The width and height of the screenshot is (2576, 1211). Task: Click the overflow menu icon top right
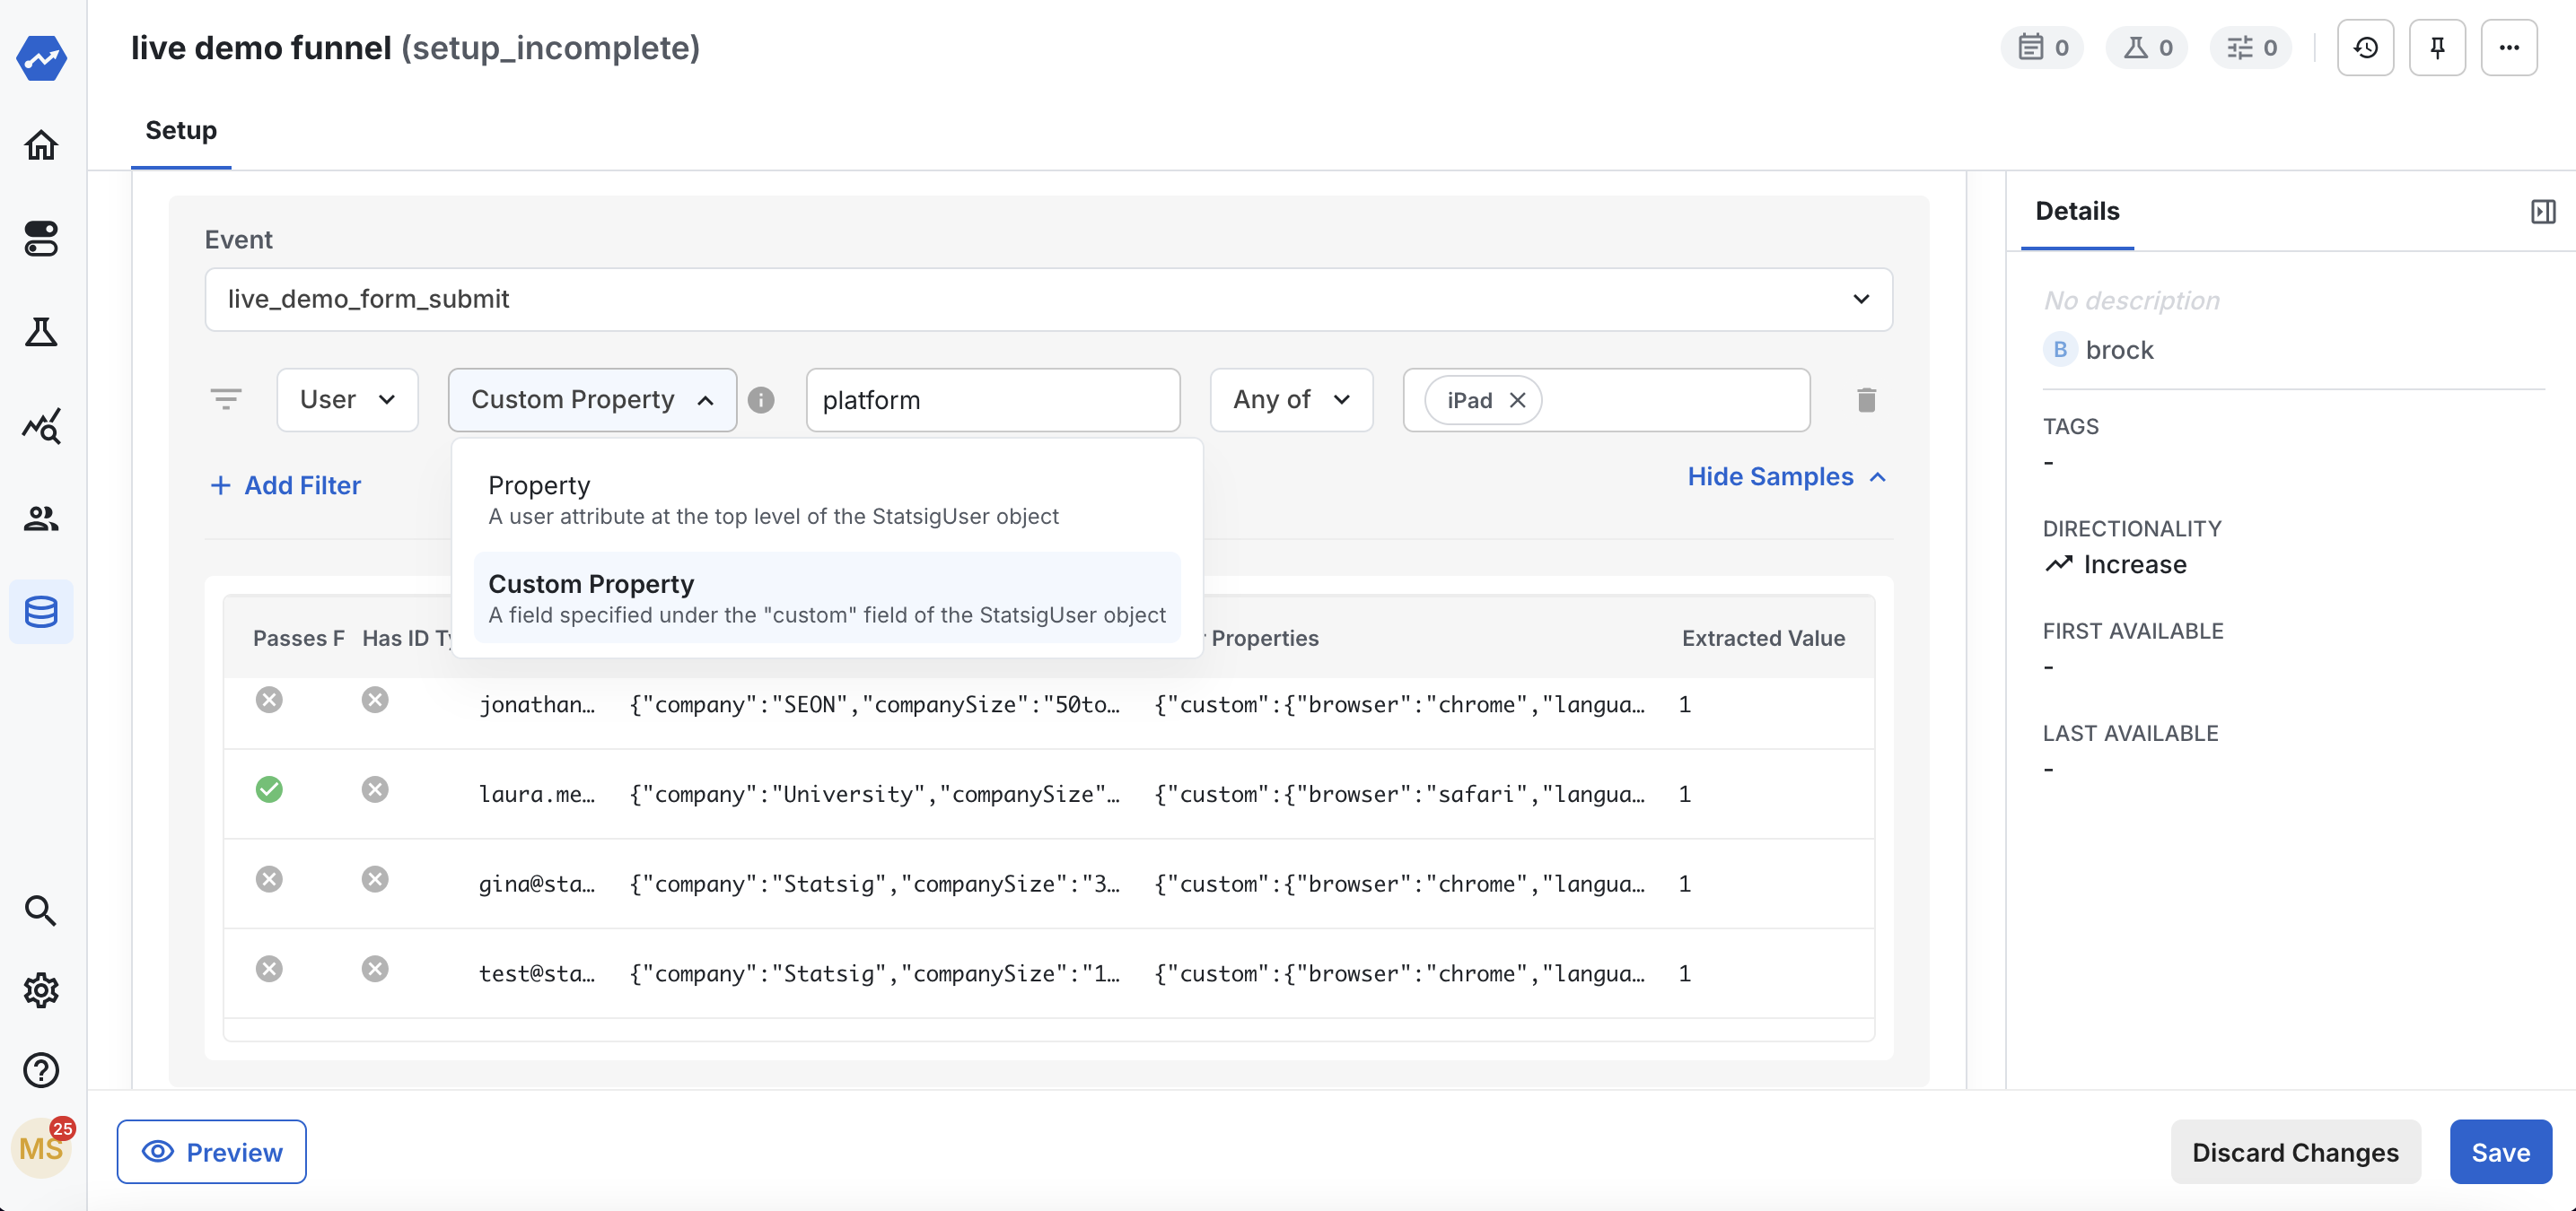[x=2509, y=46]
